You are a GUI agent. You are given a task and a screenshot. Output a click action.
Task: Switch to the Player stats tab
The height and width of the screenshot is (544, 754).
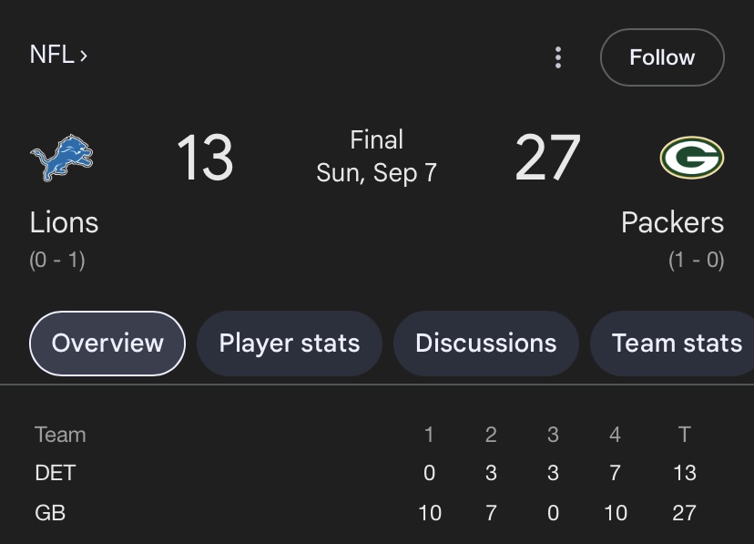point(290,344)
